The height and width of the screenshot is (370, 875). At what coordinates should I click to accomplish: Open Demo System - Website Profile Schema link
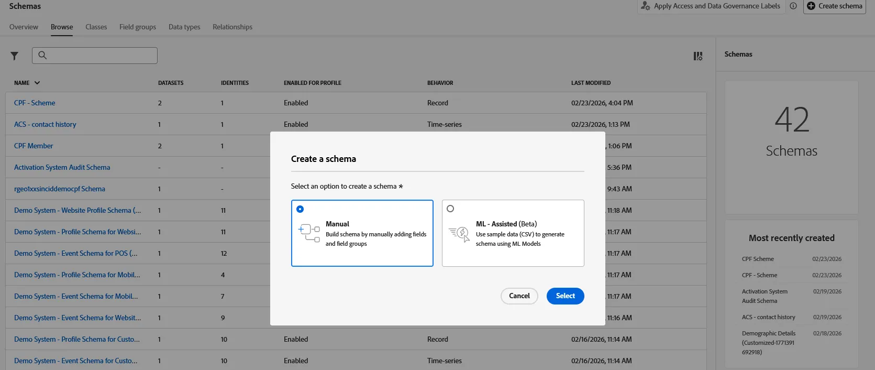77,211
